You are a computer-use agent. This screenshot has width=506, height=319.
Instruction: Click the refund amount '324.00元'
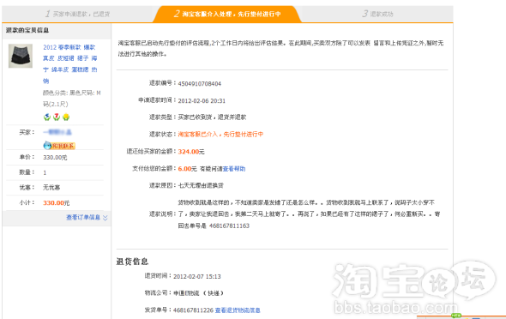(x=191, y=152)
